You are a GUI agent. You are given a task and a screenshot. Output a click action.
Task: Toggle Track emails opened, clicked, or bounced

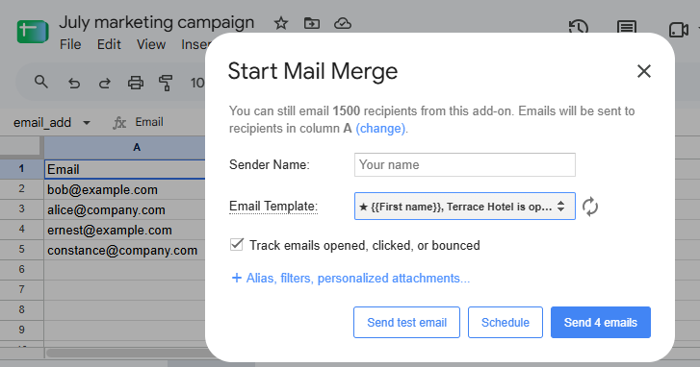[236, 245]
